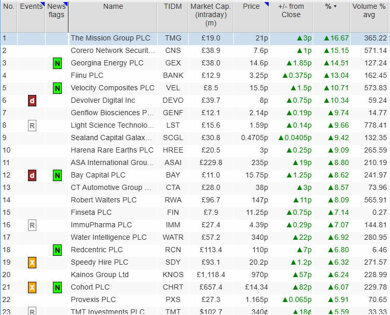This screenshot has height=315, width=390.
Task: Select Robert Walters PLC
Action: [104, 200]
